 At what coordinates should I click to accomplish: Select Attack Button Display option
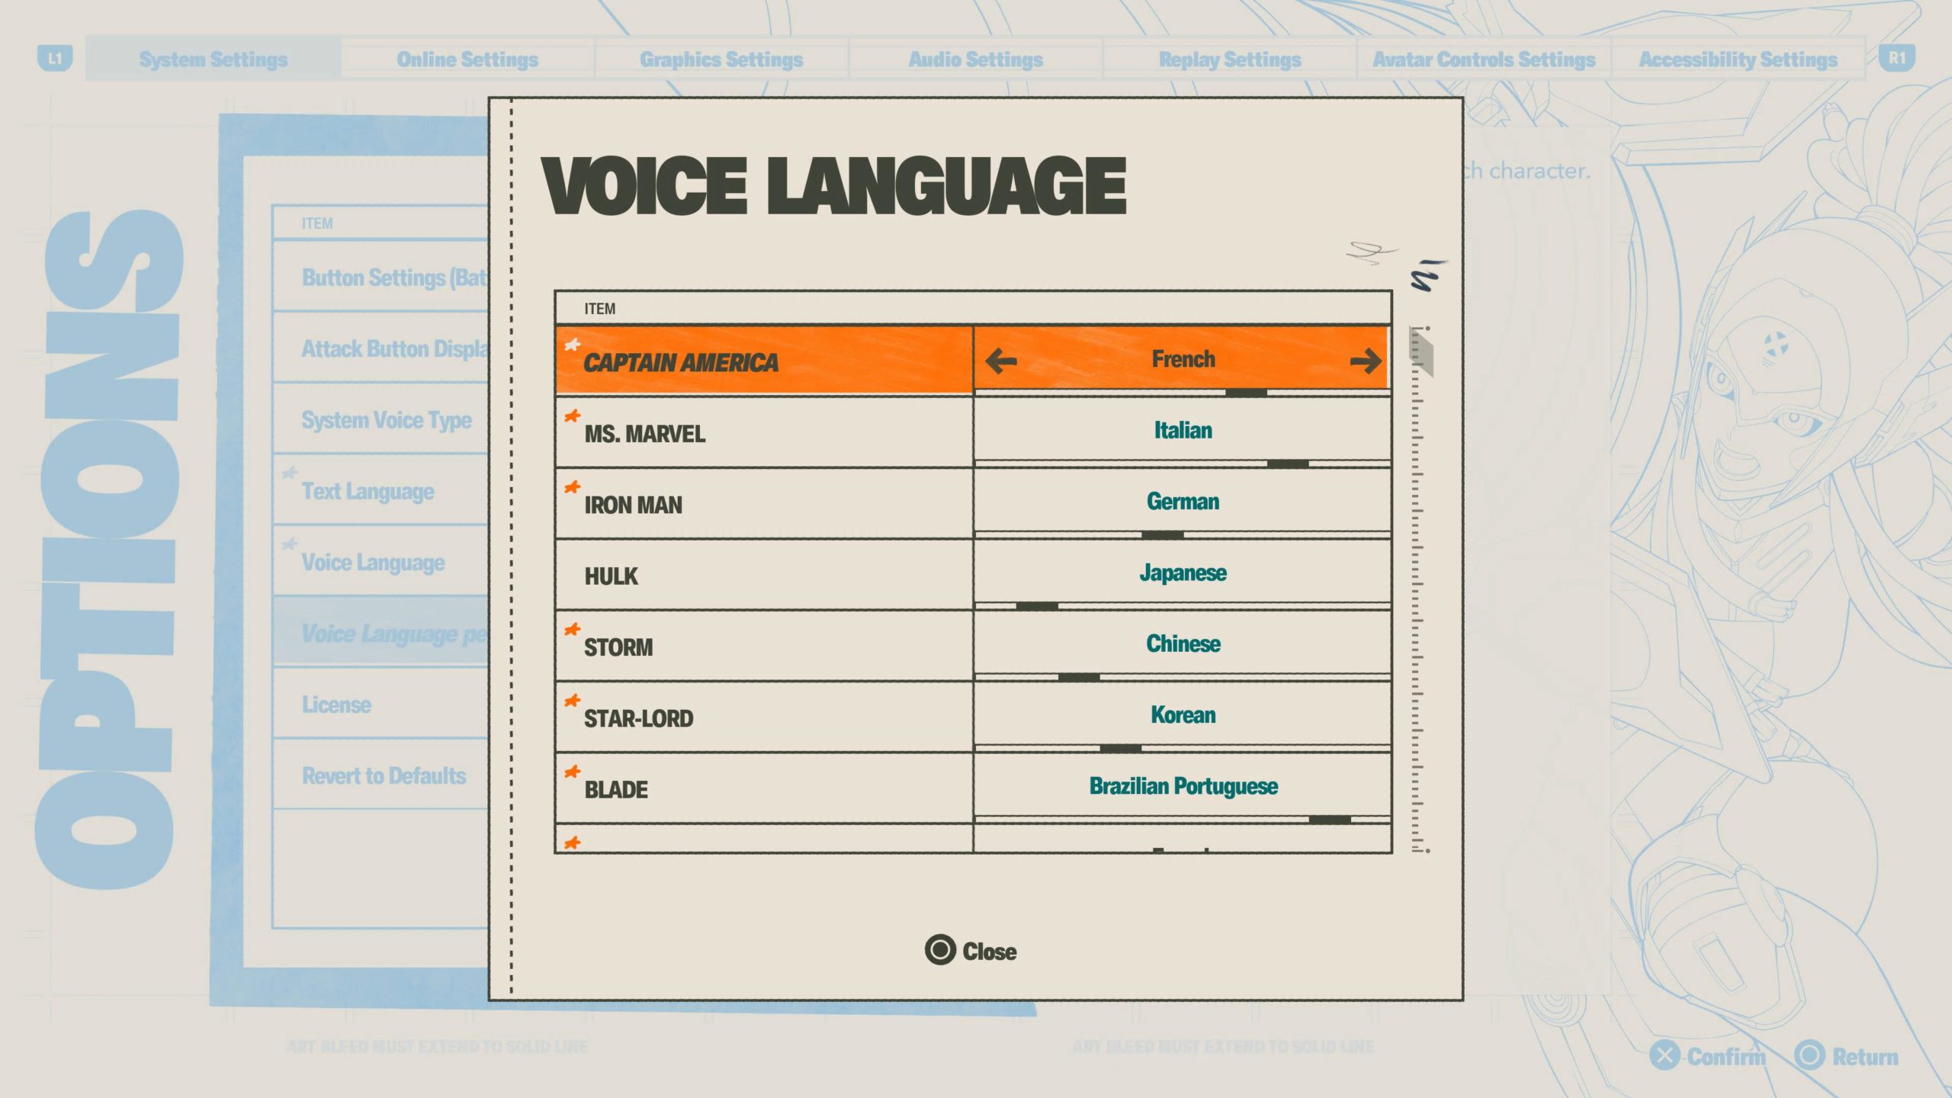click(381, 348)
